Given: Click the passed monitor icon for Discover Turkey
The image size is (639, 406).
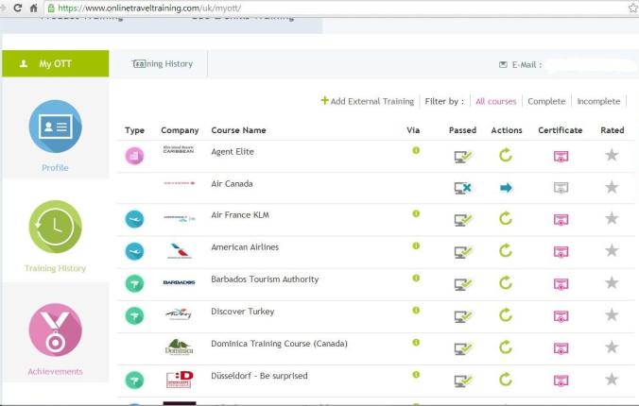Looking at the screenshot, I should tap(462, 315).
